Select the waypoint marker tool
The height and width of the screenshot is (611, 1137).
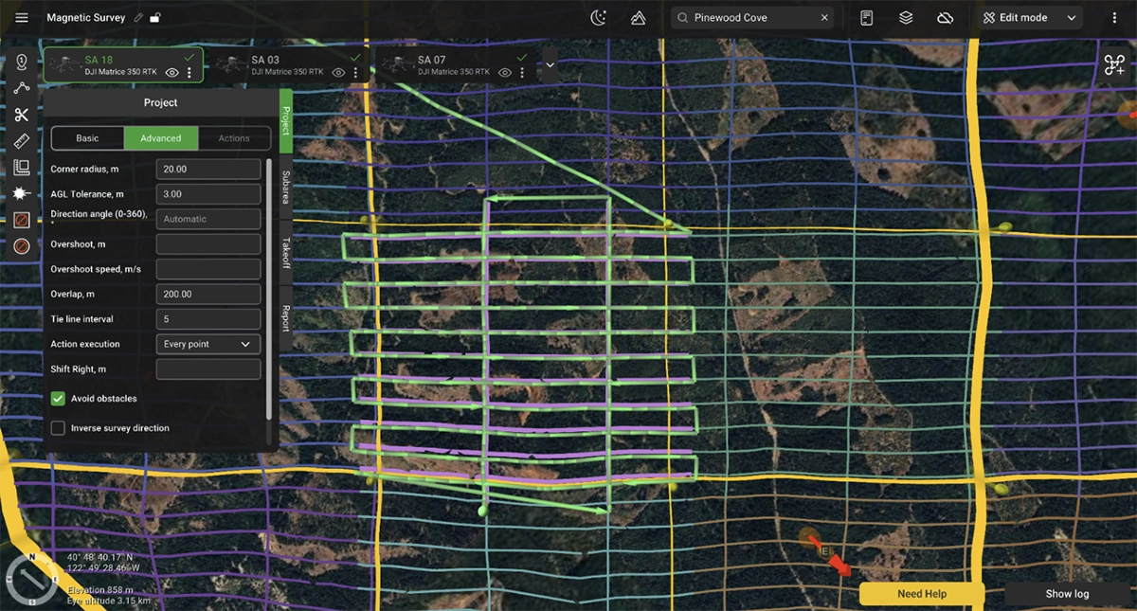[22, 63]
